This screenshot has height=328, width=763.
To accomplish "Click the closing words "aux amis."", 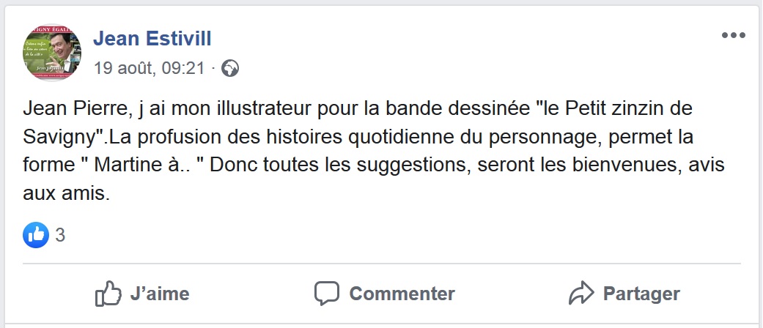I will point(67,194).
